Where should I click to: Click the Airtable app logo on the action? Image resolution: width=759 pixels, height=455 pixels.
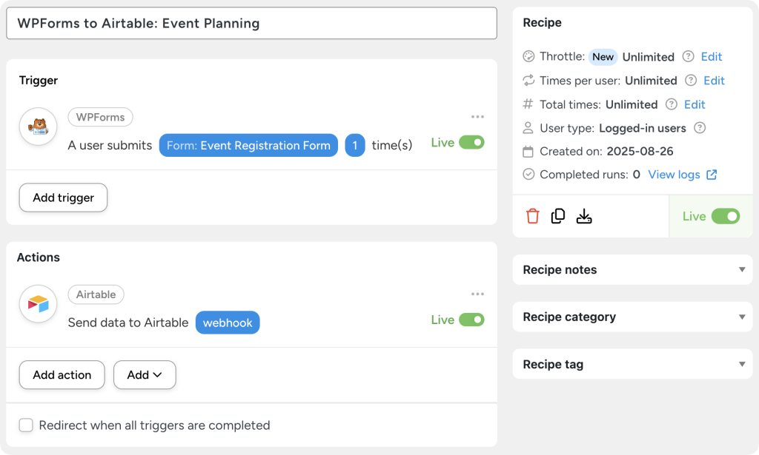pos(37,303)
